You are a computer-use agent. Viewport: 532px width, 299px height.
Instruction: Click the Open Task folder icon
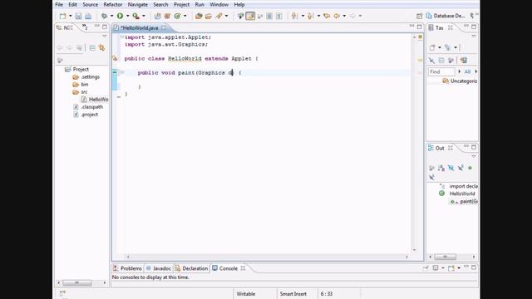click(x=209, y=16)
